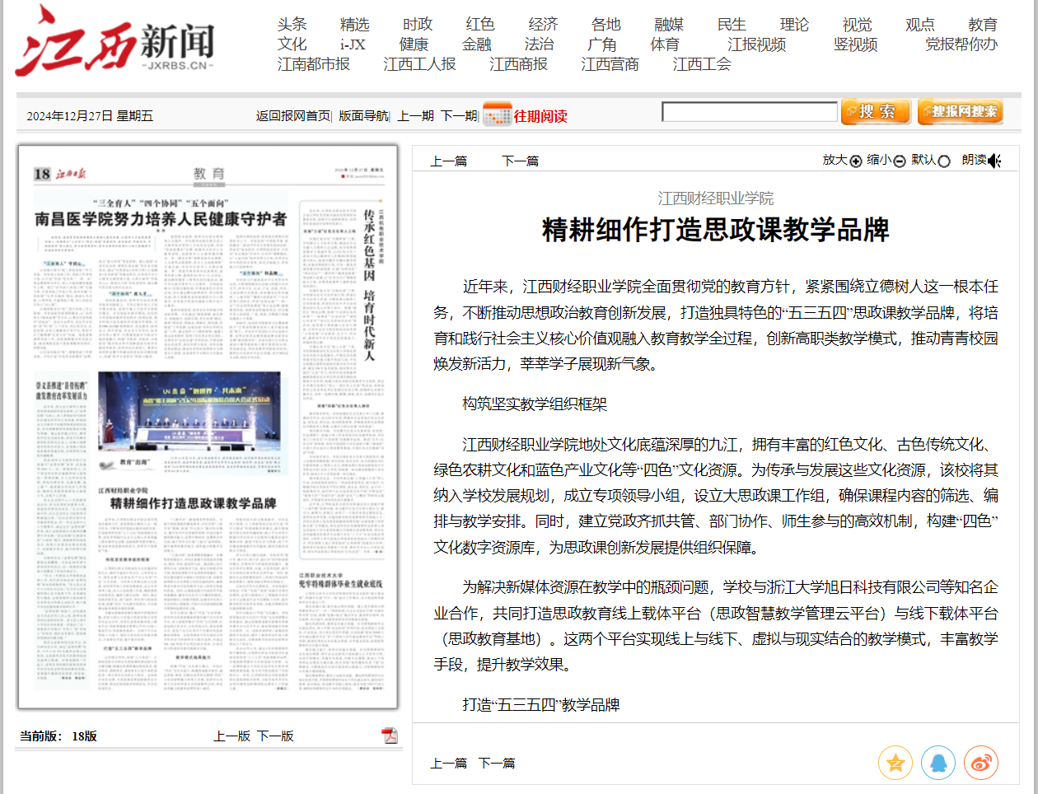1038x794 pixels.
Task: Go to 下一期 next issue
Action: (x=459, y=116)
